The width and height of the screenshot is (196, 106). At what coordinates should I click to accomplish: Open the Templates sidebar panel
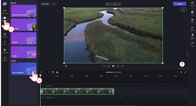click(x=5, y=35)
